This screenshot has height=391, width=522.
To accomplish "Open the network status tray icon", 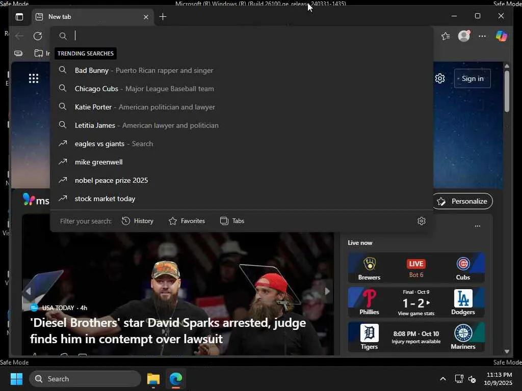I will tap(459, 379).
